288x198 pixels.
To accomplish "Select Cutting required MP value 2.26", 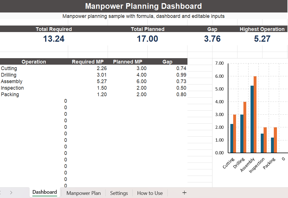I will (102, 68).
